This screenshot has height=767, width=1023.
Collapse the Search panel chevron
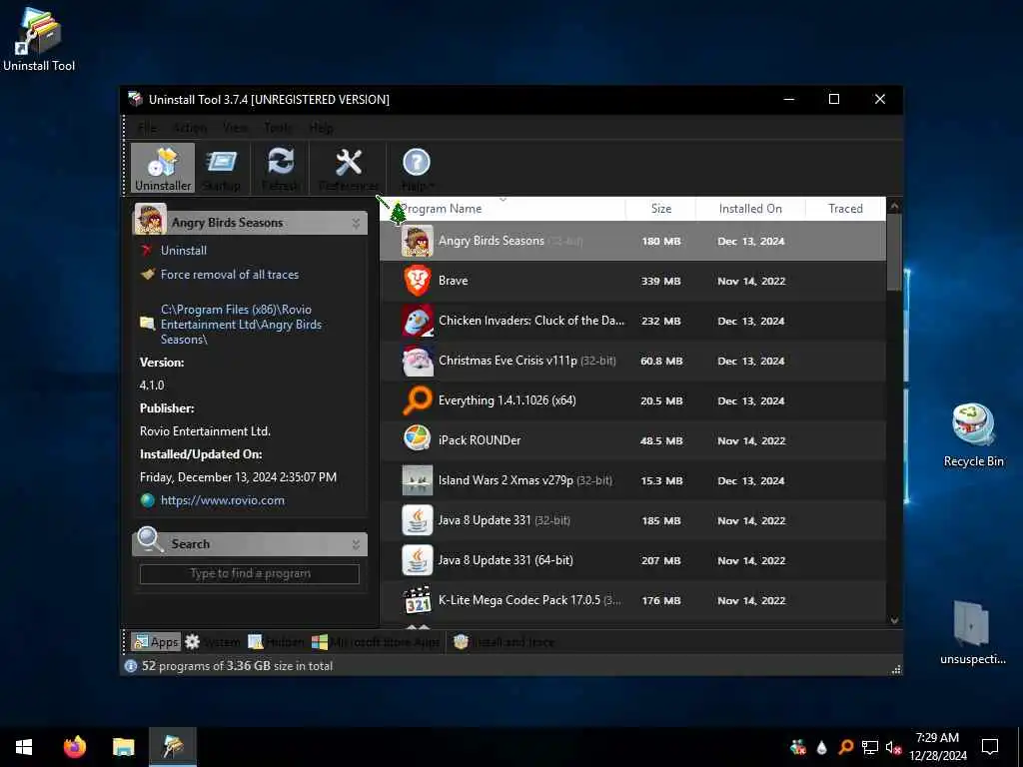click(356, 544)
